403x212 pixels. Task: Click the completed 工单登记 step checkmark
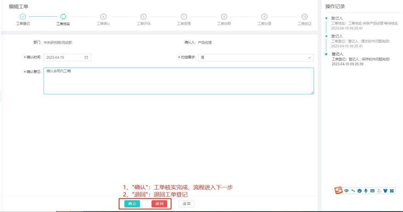(23, 16)
